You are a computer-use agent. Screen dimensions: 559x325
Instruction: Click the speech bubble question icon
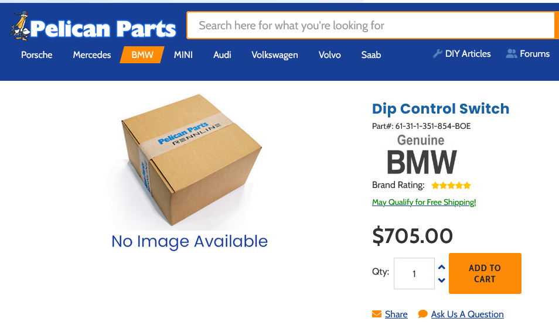(x=423, y=314)
